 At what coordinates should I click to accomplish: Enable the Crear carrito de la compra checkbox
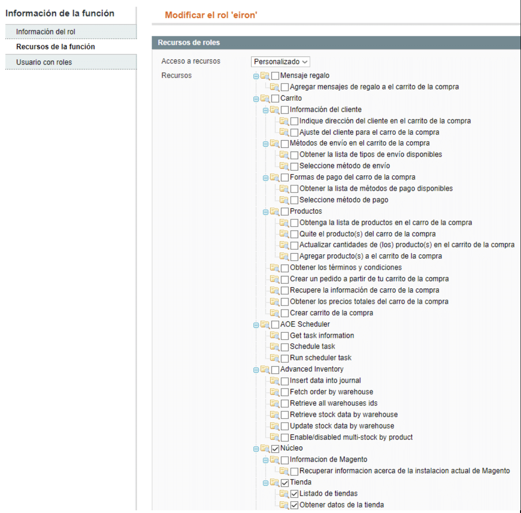coord(285,313)
